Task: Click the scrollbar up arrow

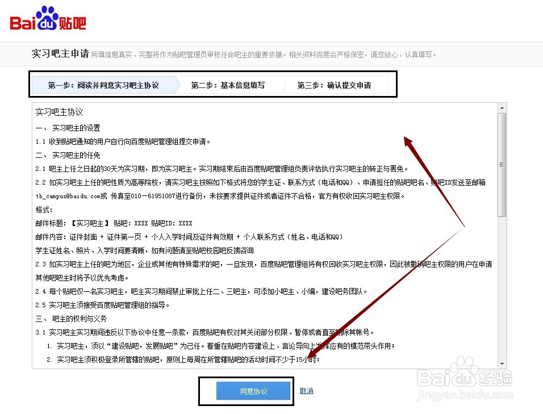Action: click(502, 107)
